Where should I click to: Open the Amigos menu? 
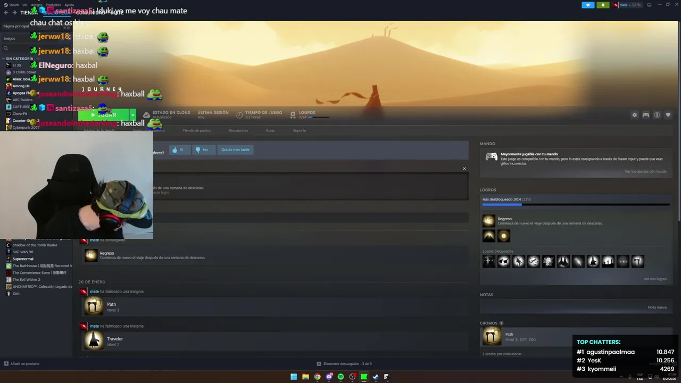click(36, 5)
